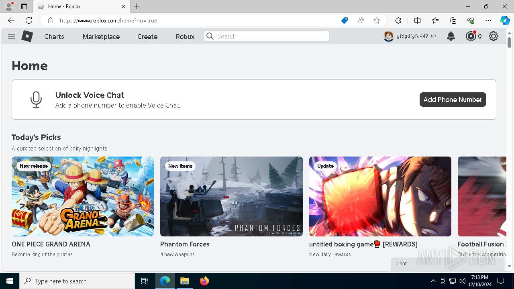Image resolution: width=514 pixels, height=289 pixels.
Task: Show hidden system tray icons
Action: pyautogui.click(x=433, y=281)
